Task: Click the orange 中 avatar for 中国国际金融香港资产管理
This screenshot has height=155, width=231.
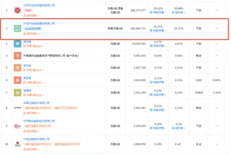Action: [x=18, y=56]
